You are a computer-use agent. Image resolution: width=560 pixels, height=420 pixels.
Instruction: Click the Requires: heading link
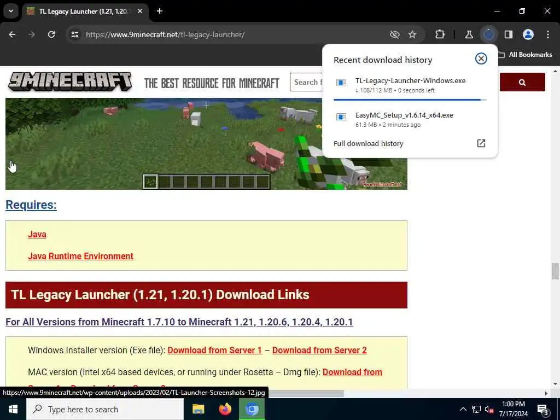tap(31, 205)
